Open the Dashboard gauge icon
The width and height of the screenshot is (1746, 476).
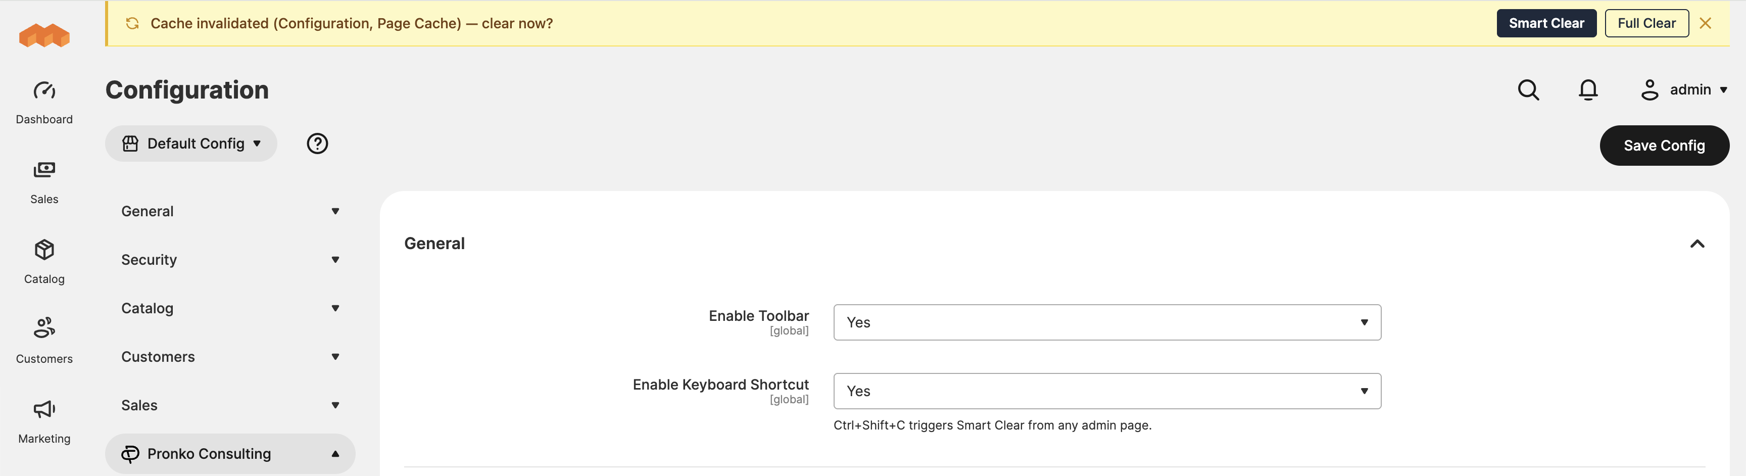[x=44, y=90]
